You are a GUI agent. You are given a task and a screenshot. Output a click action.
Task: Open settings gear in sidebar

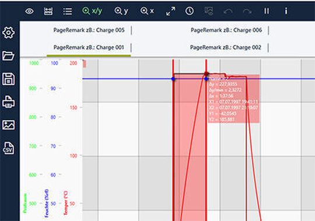tap(8, 33)
